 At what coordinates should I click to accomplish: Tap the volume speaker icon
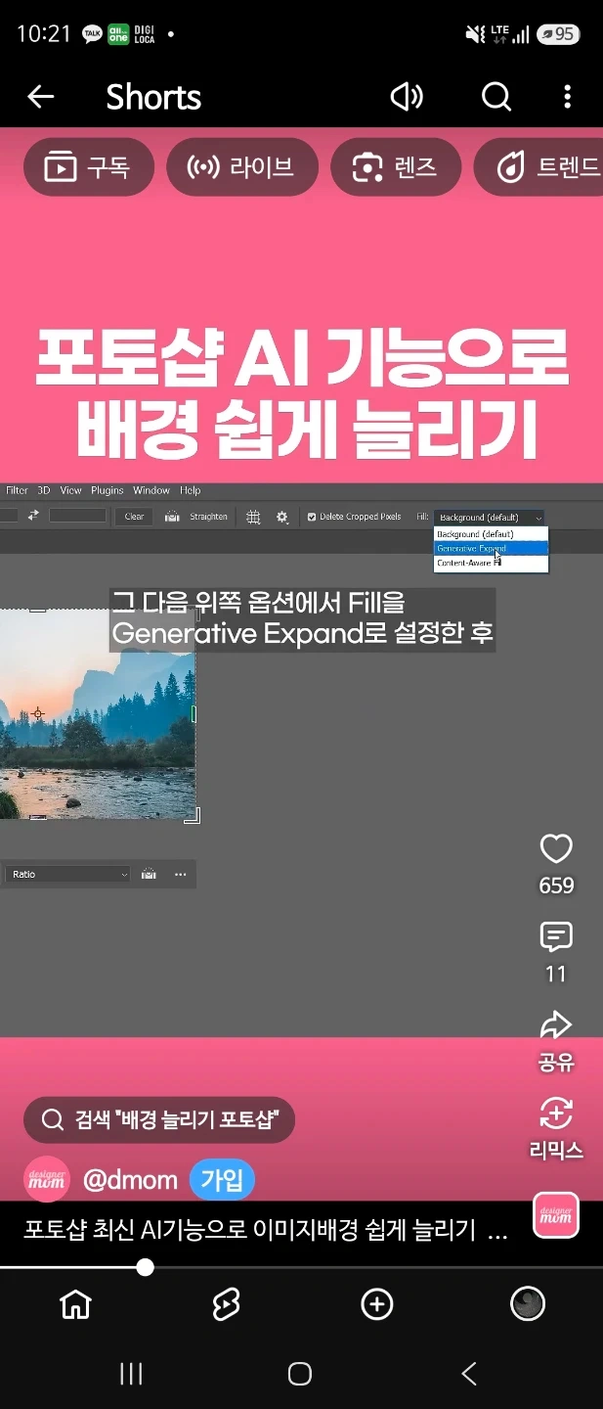pos(407,96)
